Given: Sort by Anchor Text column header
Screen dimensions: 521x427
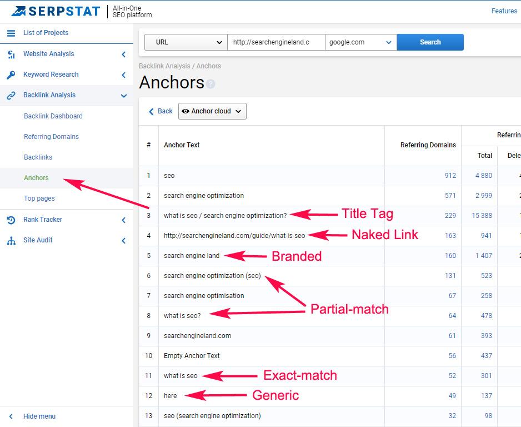Looking at the screenshot, I should [x=182, y=145].
